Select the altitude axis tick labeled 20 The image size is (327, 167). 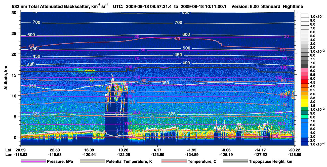[x=14, y=54]
